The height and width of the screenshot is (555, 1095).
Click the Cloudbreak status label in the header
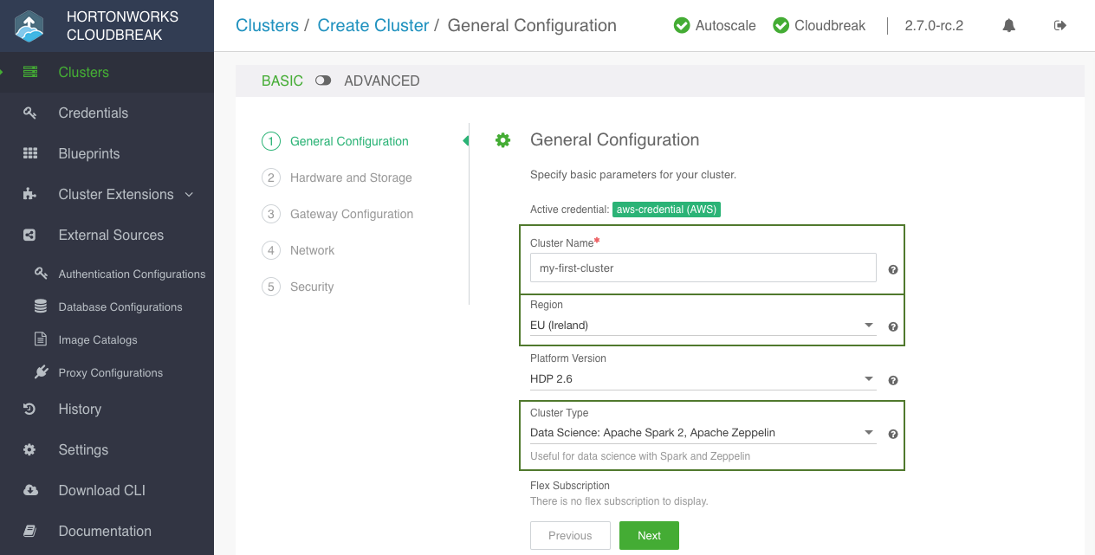click(x=831, y=26)
